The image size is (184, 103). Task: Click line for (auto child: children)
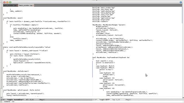[21, 56]
